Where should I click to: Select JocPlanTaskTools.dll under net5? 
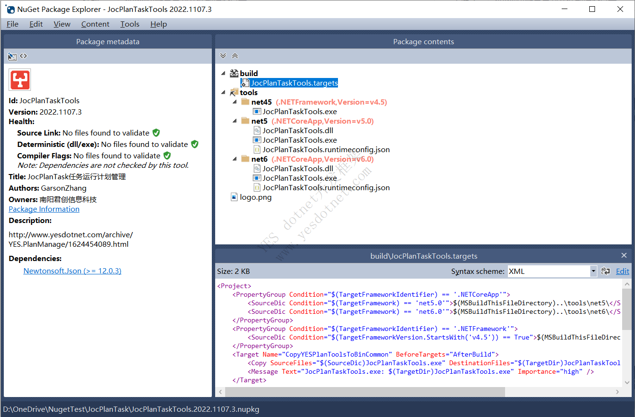tap(298, 130)
